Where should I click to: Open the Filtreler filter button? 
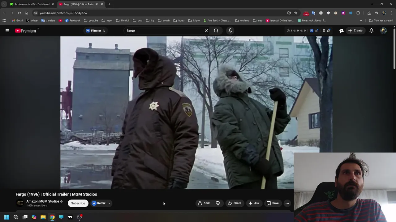pyautogui.click(x=96, y=31)
